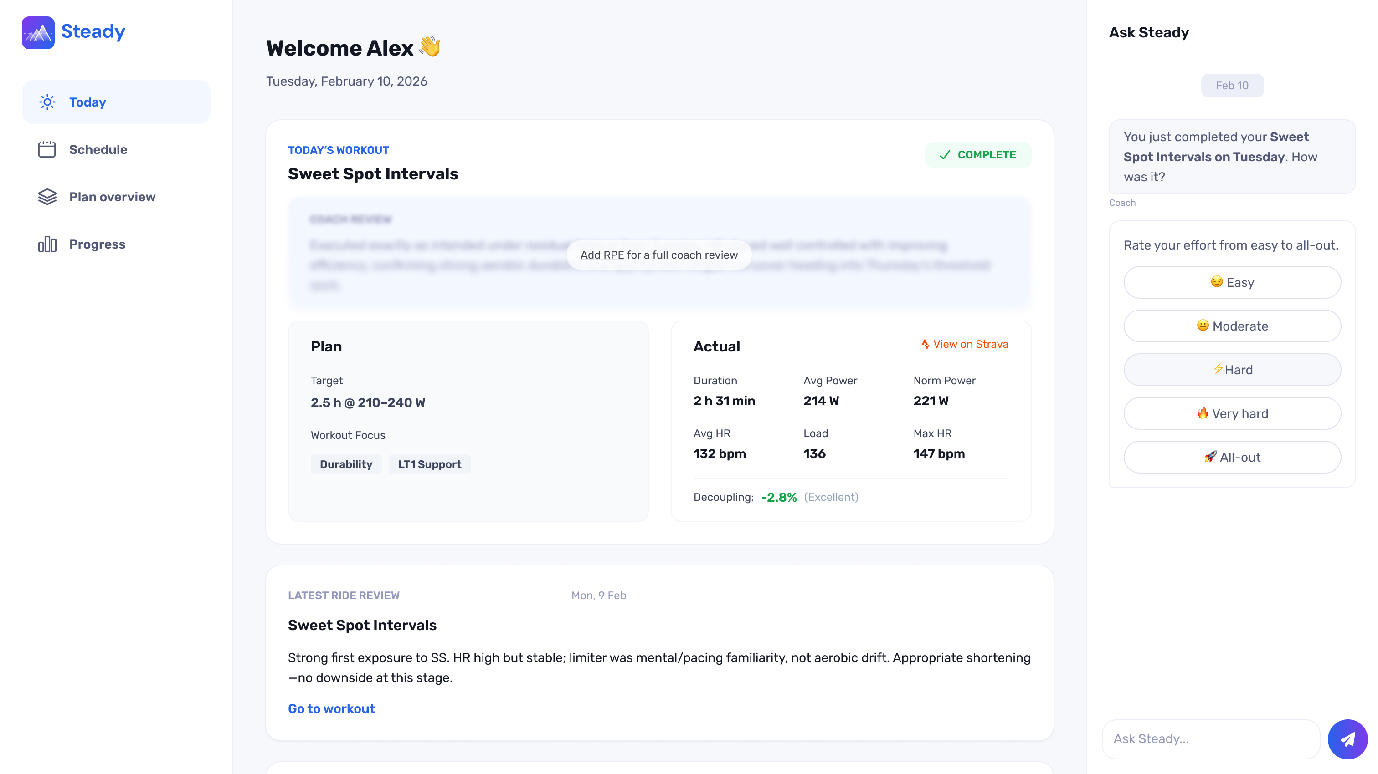Click the calendar icon for Schedule
The height and width of the screenshot is (774, 1378).
(47, 150)
